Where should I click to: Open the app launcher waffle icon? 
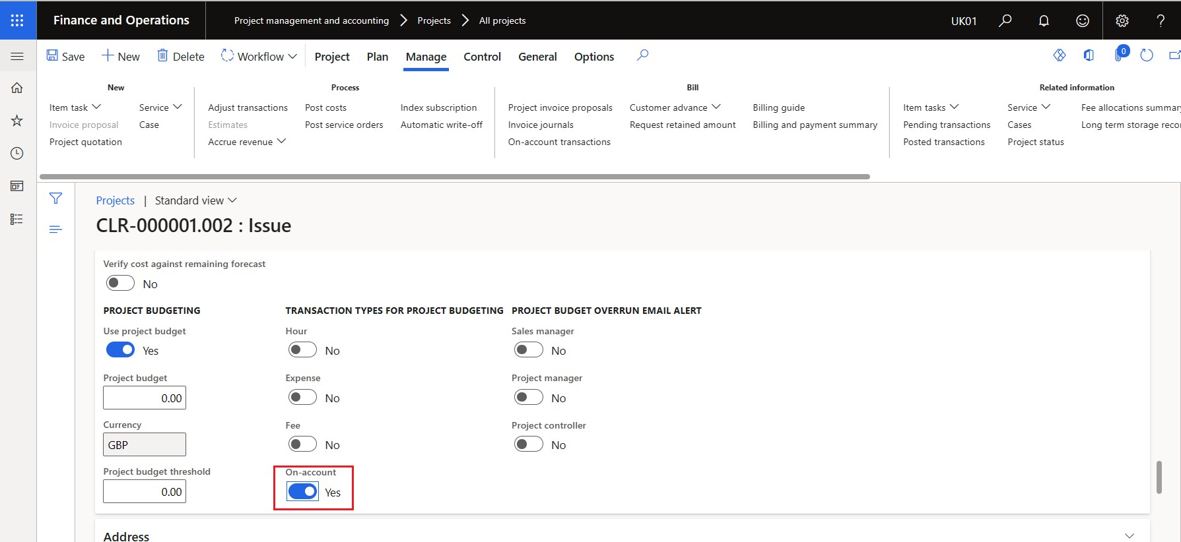point(18,20)
